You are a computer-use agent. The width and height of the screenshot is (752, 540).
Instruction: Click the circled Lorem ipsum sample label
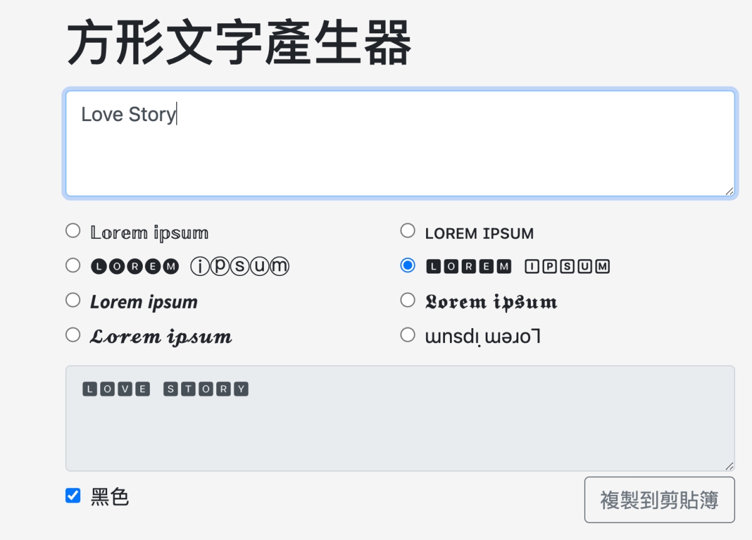coord(190,267)
